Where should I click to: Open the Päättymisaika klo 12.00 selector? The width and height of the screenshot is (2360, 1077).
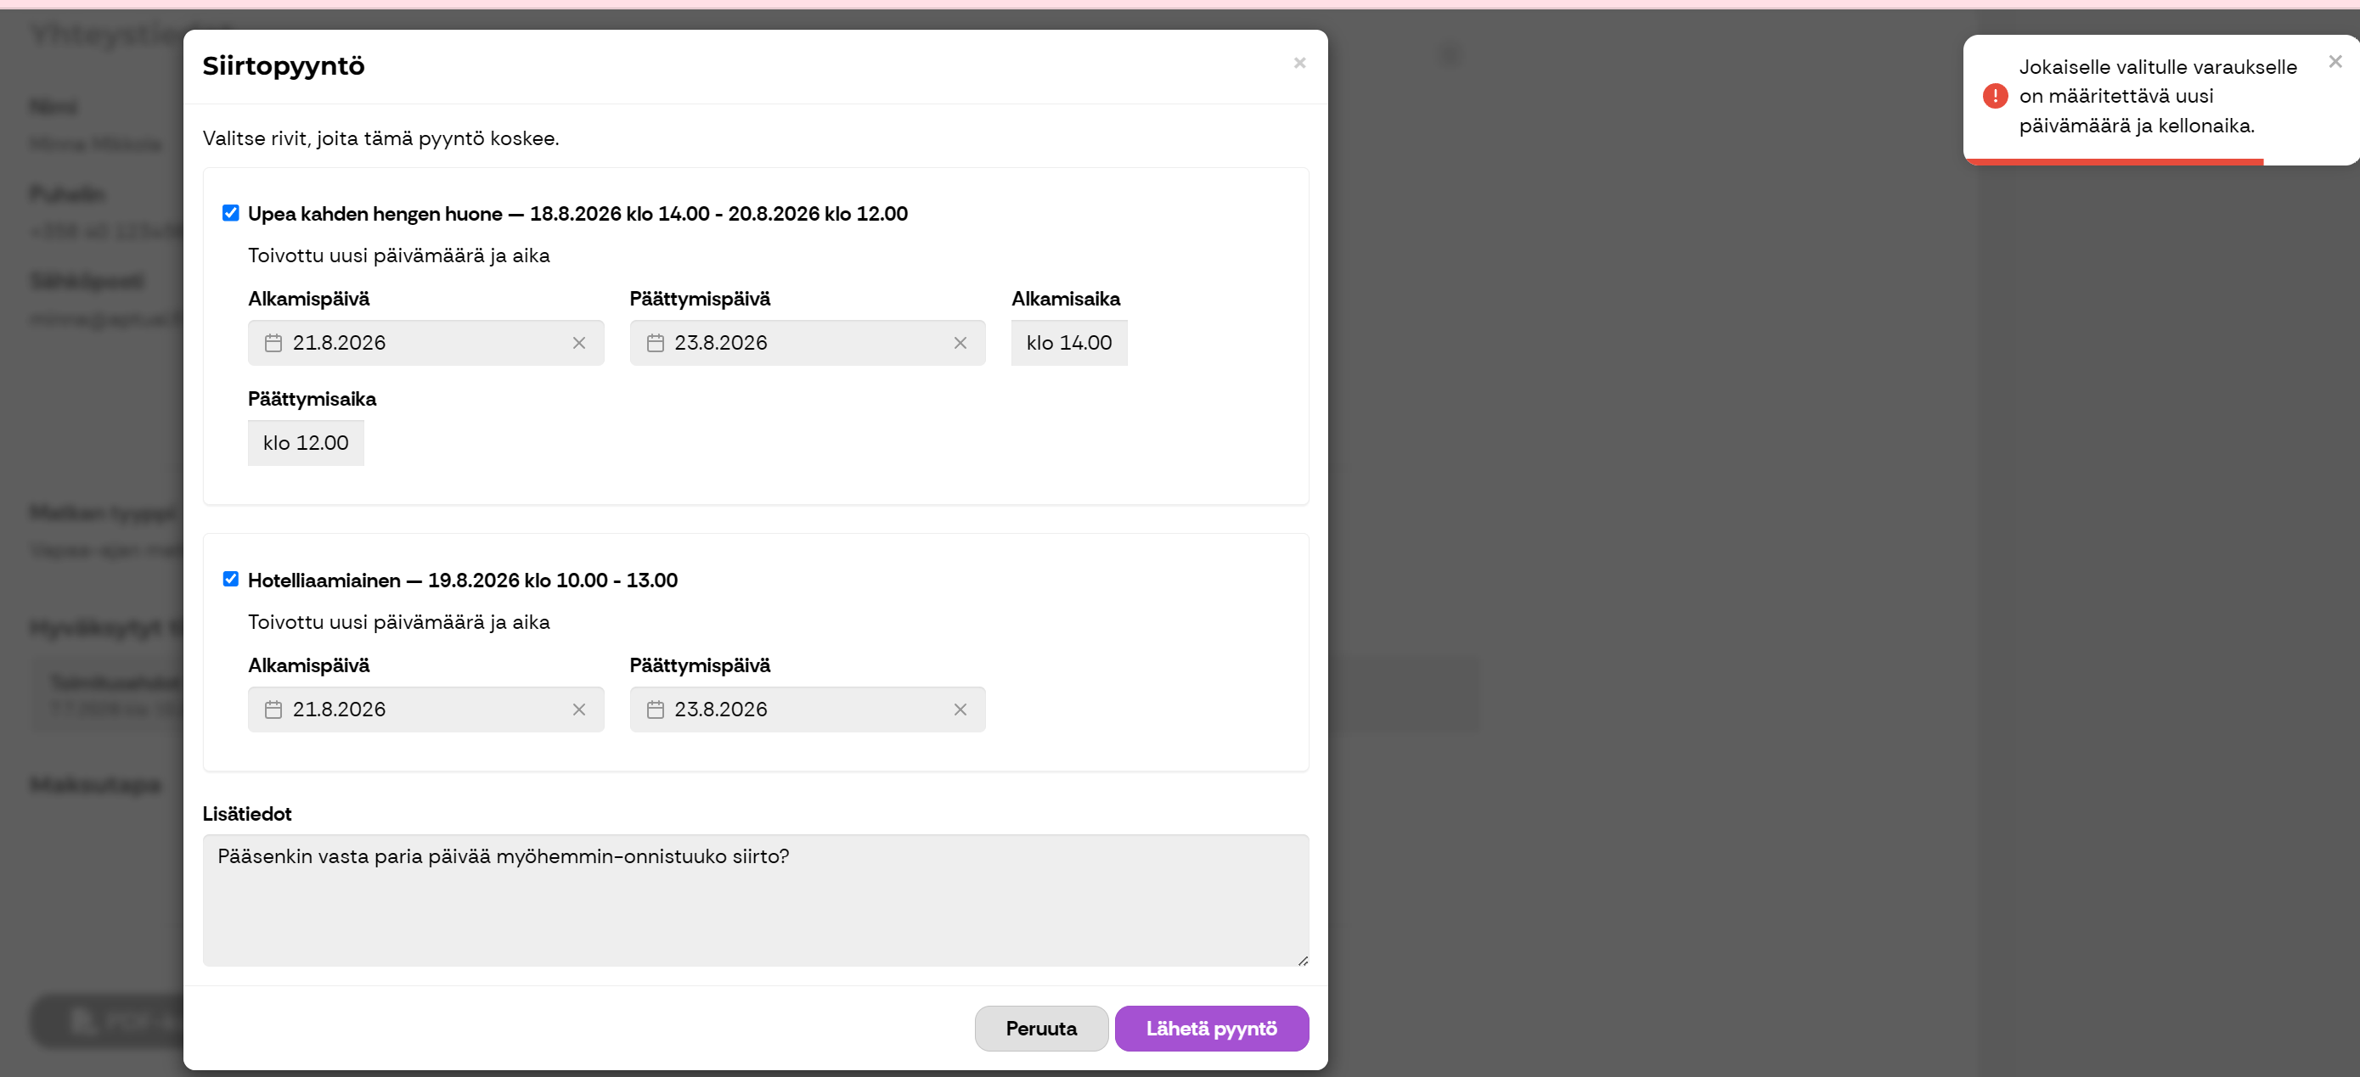click(x=306, y=442)
